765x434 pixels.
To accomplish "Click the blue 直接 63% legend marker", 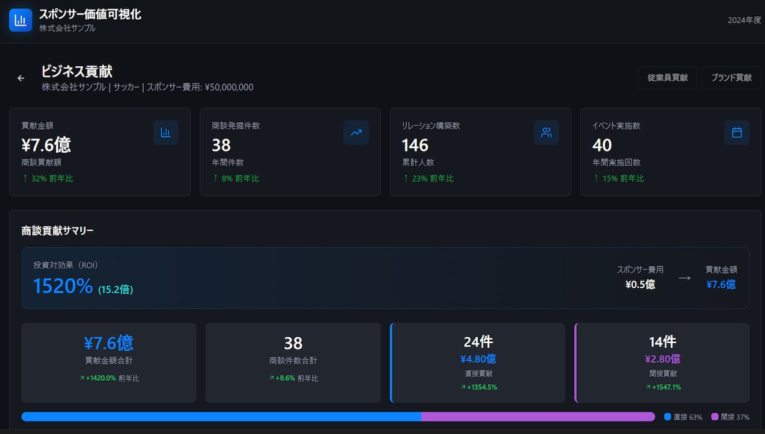I will (x=667, y=416).
